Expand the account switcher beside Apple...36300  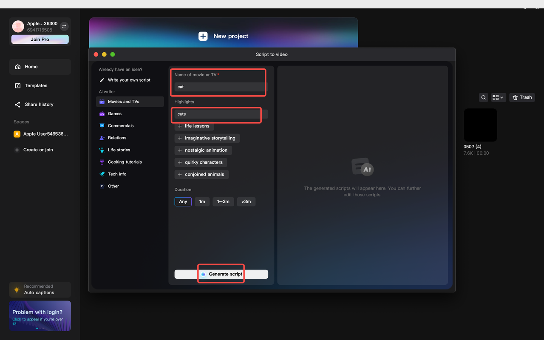pyautogui.click(x=64, y=26)
